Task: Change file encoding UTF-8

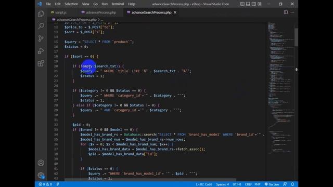Action: [x=237, y=184]
